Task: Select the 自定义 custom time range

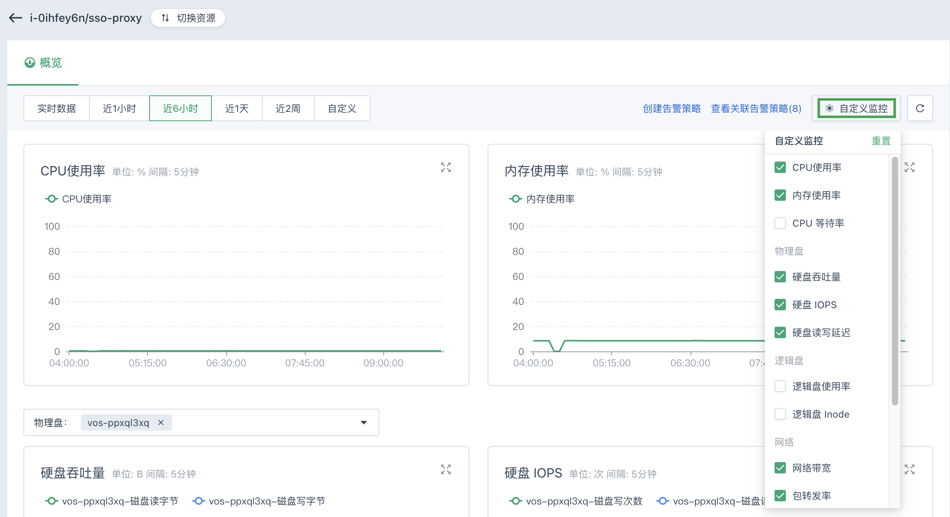Action: pyautogui.click(x=342, y=108)
